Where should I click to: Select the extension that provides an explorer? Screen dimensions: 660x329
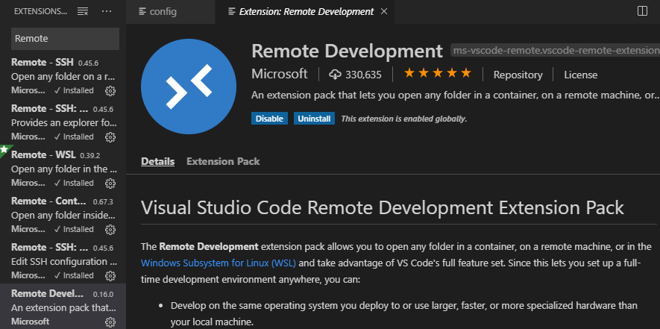(x=63, y=122)
